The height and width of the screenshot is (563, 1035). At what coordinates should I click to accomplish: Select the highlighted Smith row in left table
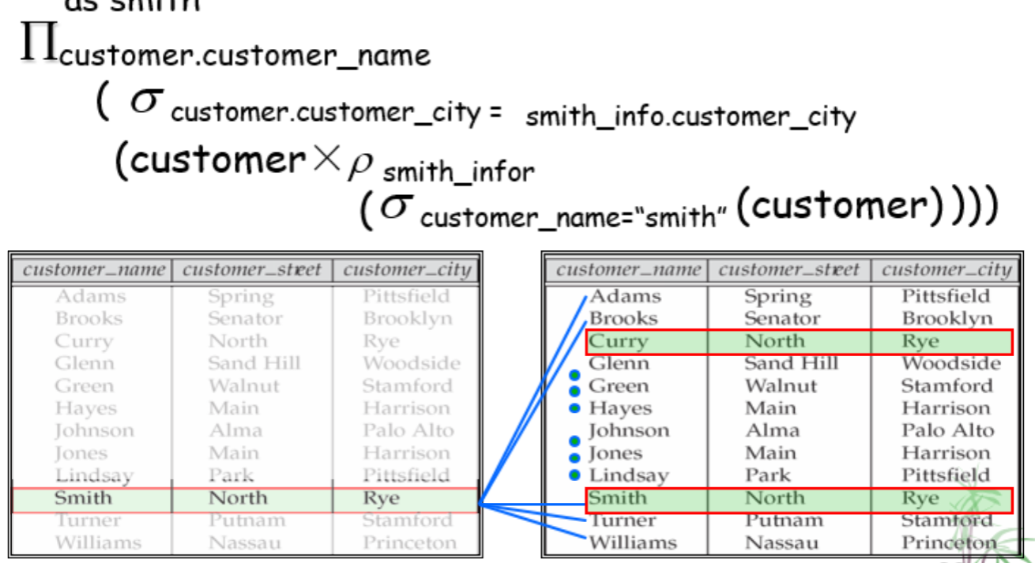[x=245, y=499]
